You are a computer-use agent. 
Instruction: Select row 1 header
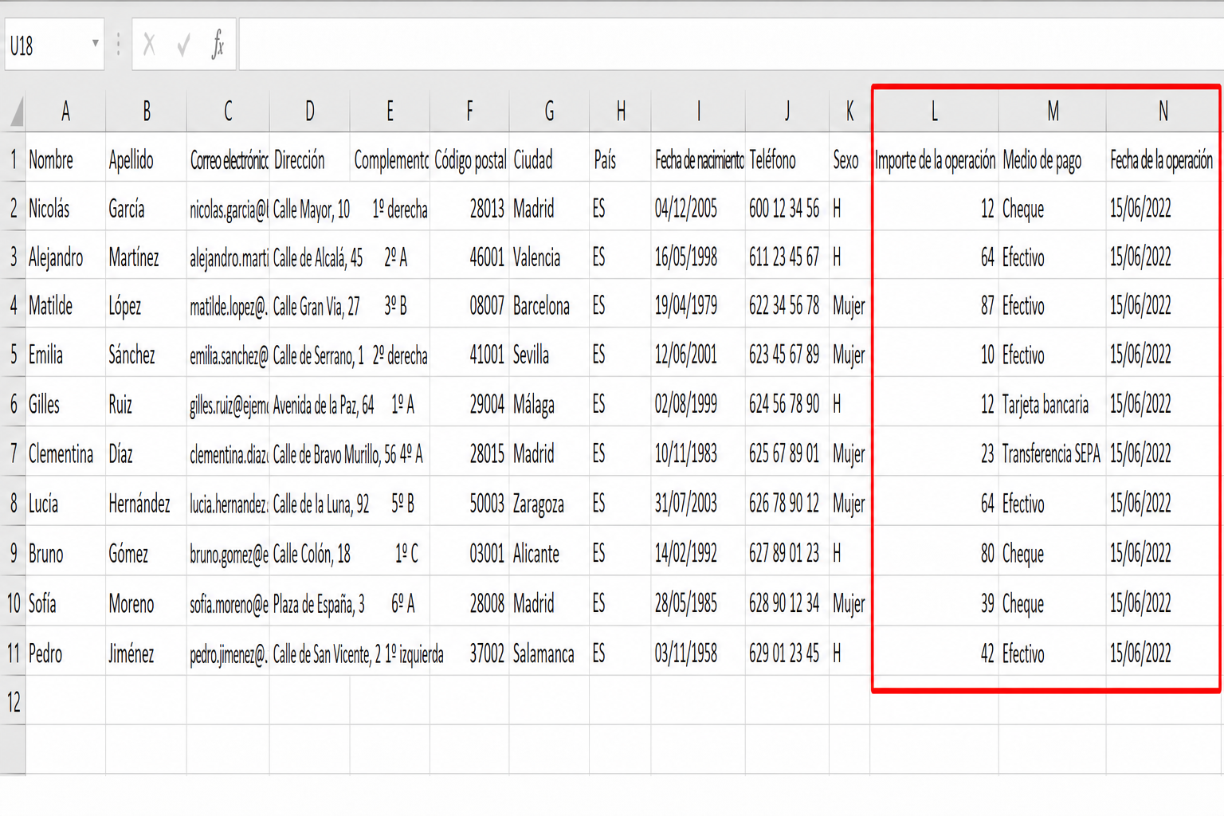(13, 160)
